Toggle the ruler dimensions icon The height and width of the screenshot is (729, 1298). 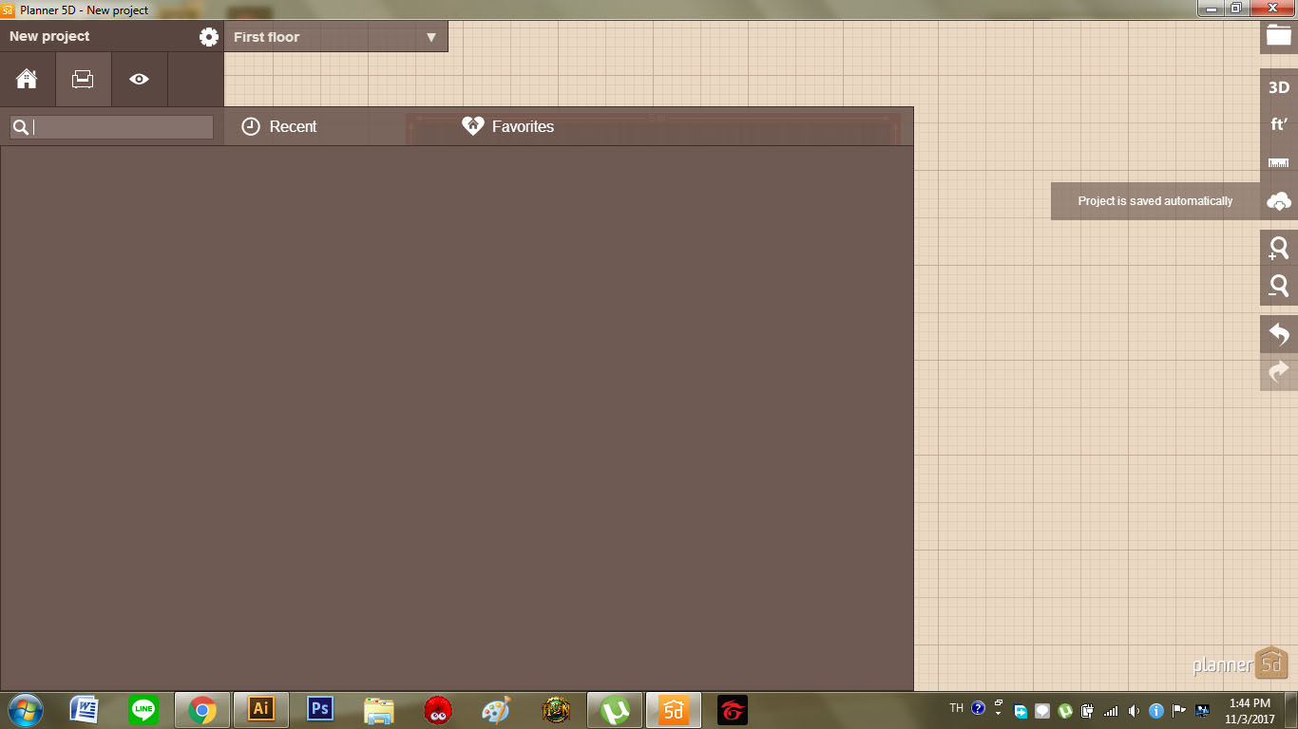(1279, 163)
